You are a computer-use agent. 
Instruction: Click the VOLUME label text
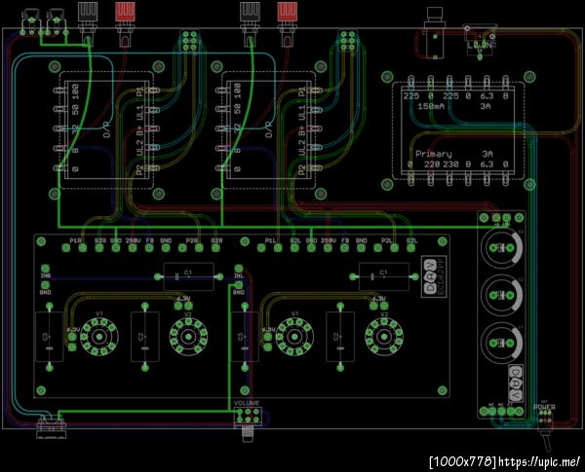click(247, 403)
